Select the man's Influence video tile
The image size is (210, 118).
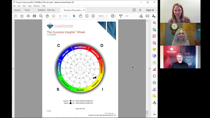(x=180, y=57)
